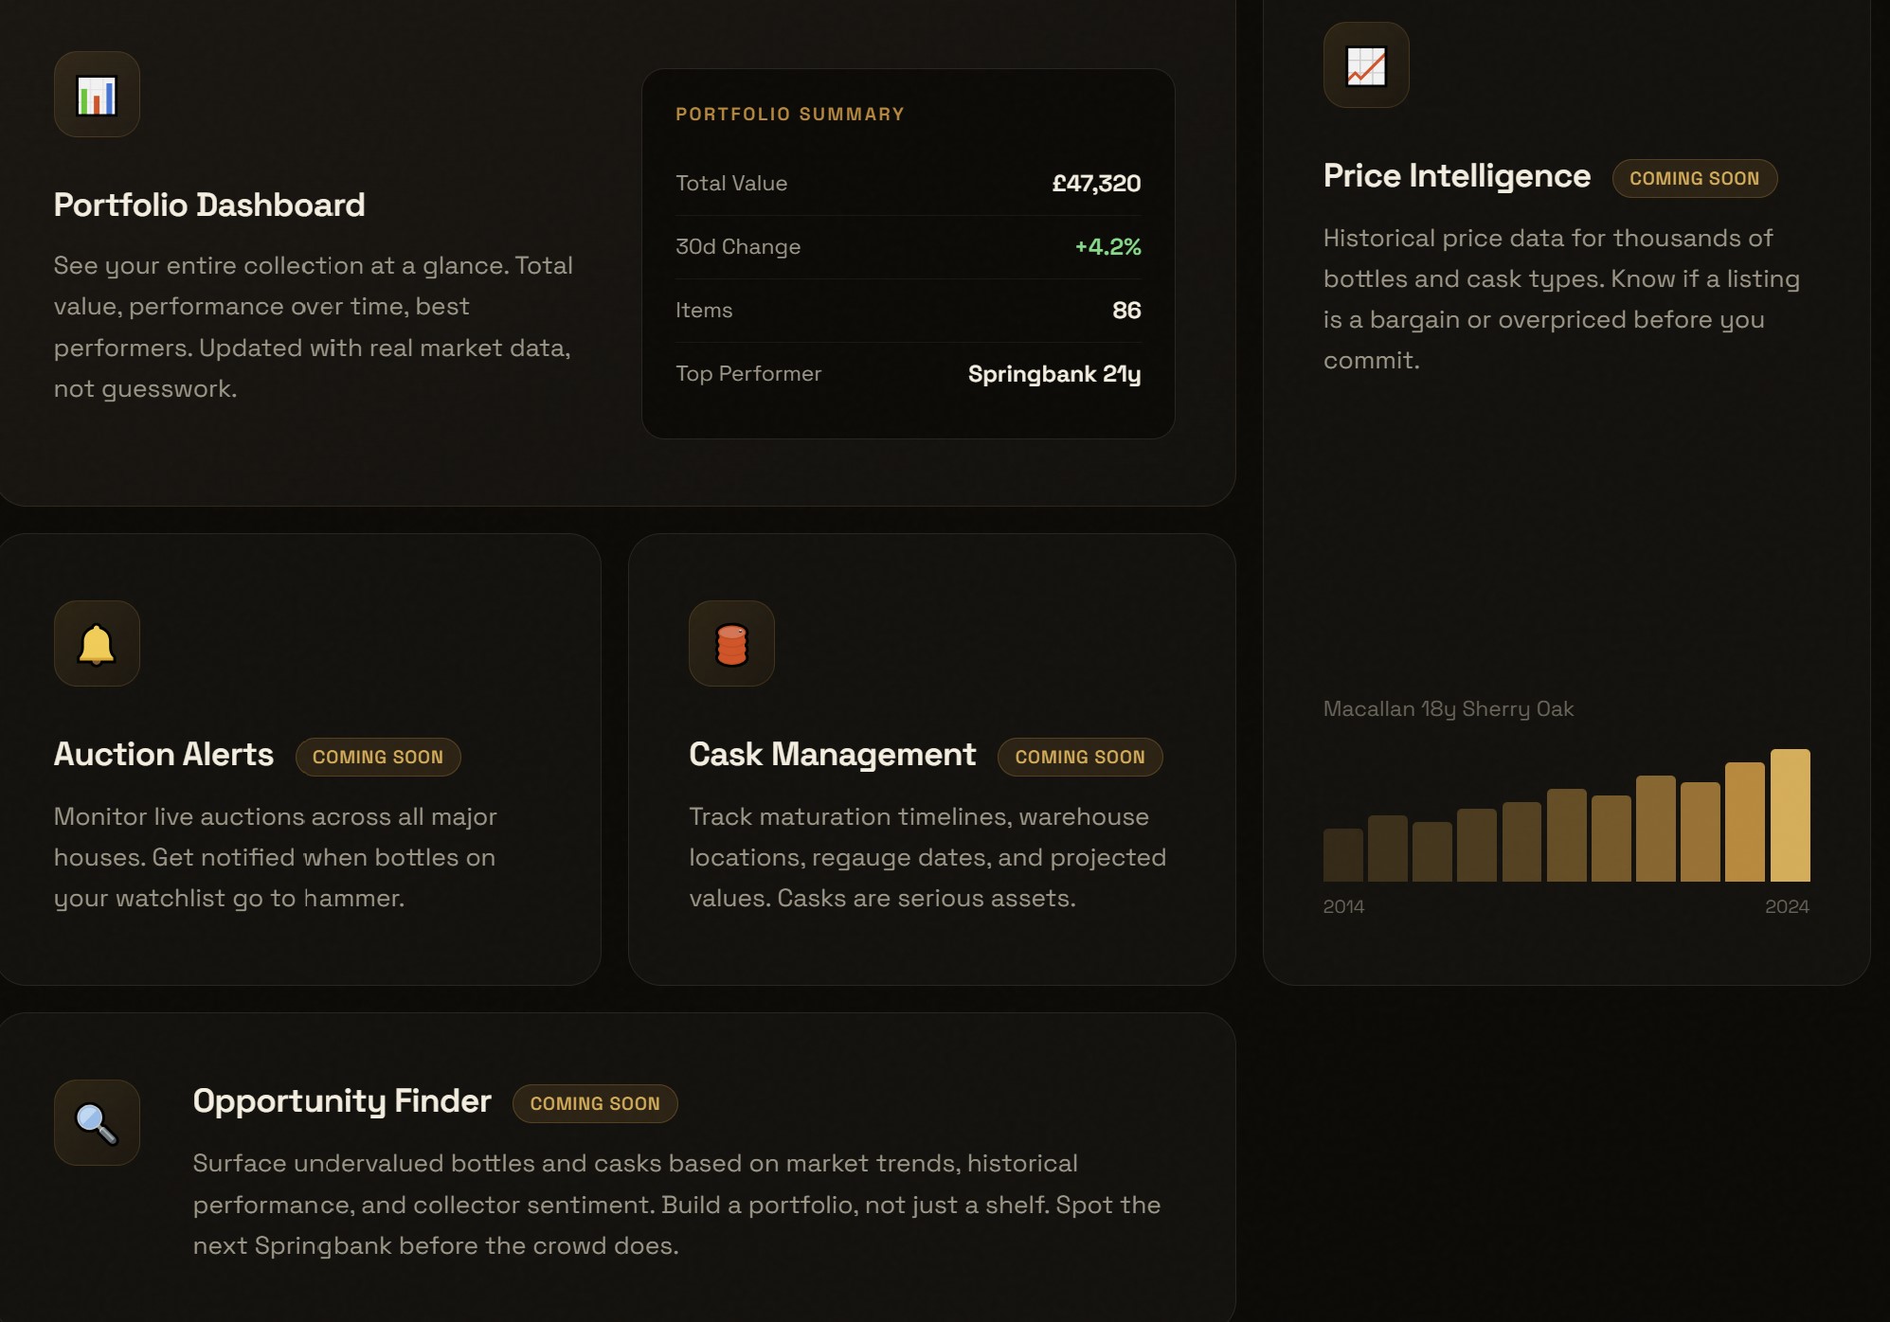Click the Opportunity Finder magnifying glass icon
The image size is (1890, 1322).
[97, 1122]
